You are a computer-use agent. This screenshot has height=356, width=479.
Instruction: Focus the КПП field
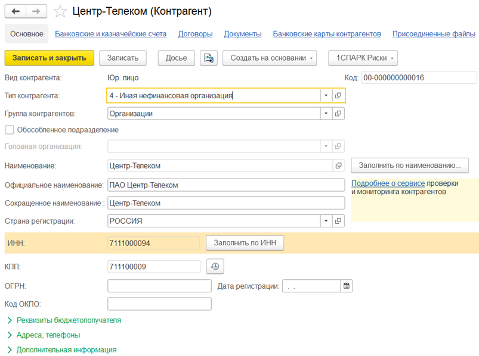coord(154,267)
